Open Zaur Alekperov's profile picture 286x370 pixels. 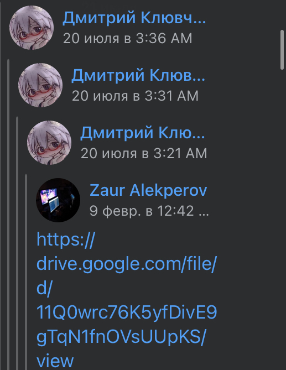(x=58, y=200)
